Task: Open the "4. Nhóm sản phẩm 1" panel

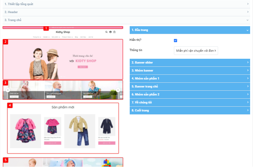Action: (190, 78)
